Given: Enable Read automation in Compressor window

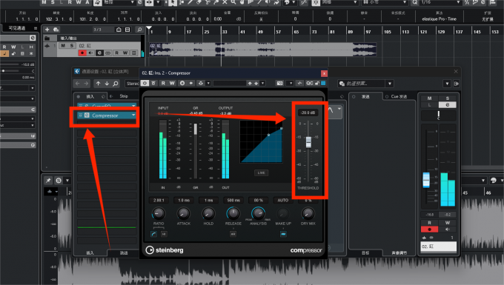Looking at the screenshot, I should (163, 83).
